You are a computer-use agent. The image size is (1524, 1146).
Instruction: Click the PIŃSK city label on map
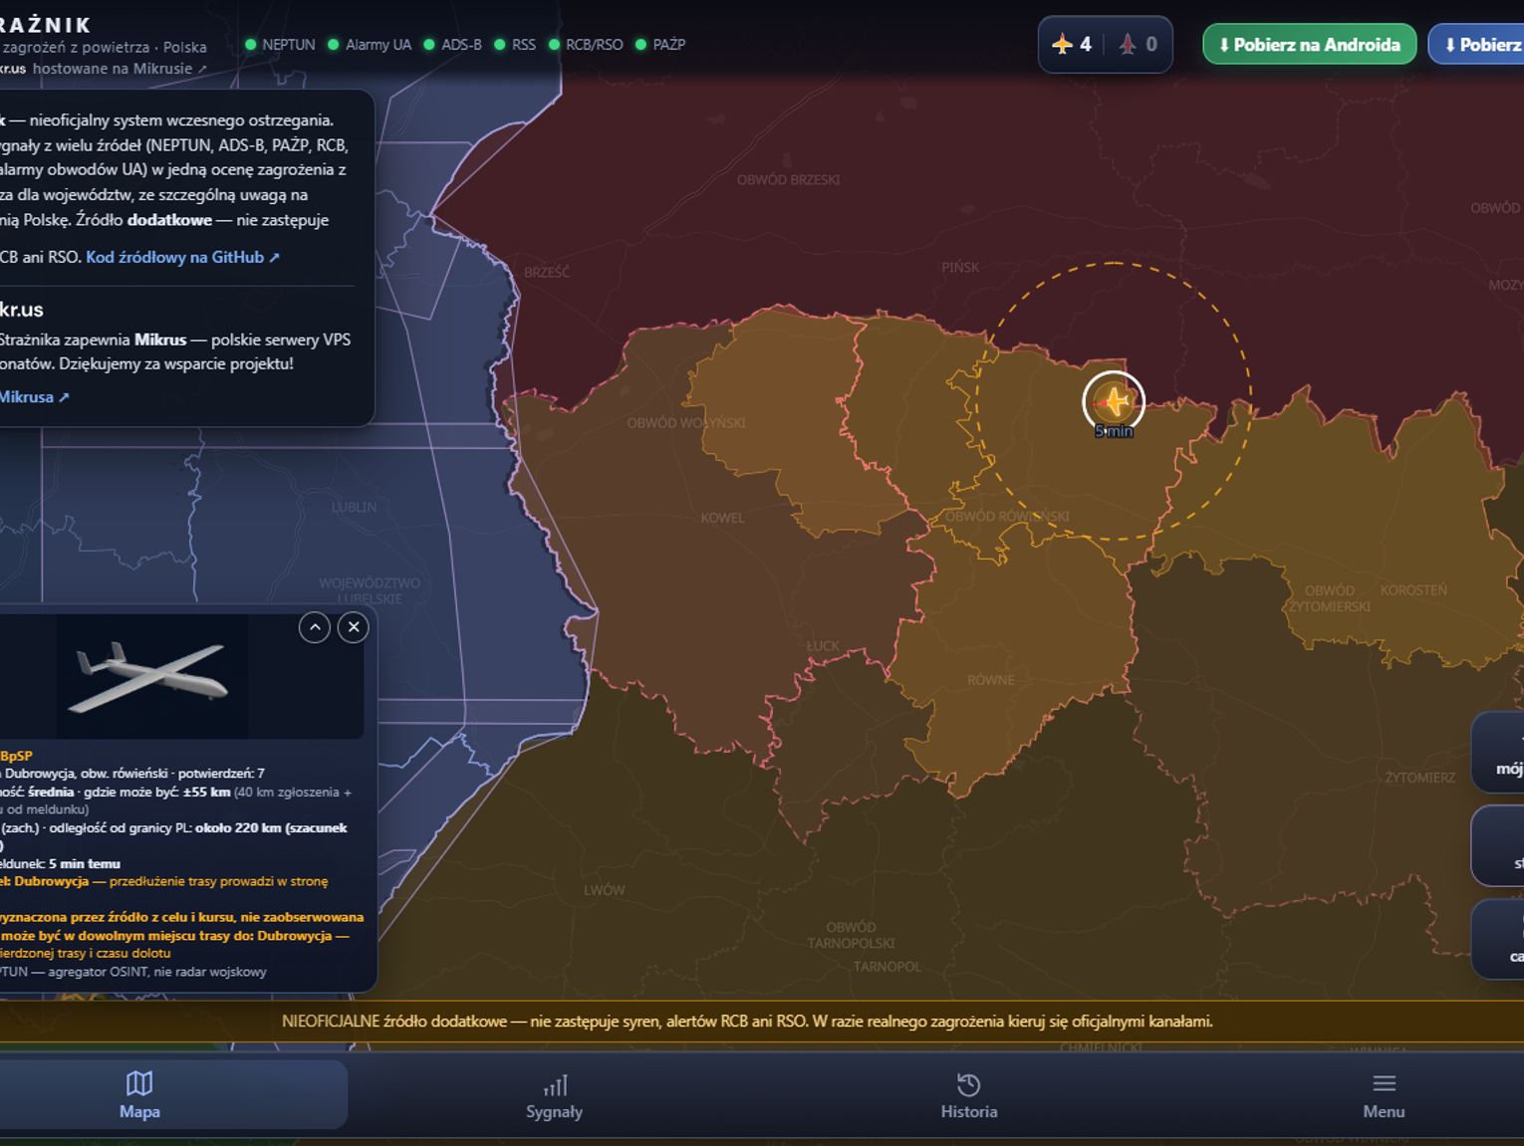coord(960,267)
